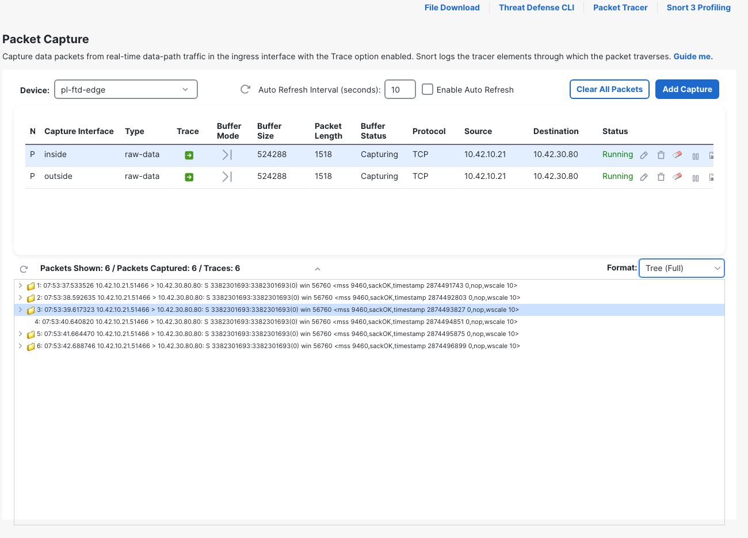This screenshot has width=748, height=538.
Task: Select the outside capture interface row
Action: pyautogui.click(x=369, y=177)
